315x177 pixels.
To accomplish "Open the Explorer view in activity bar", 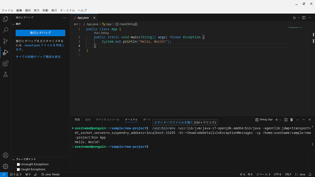I will pyautogui.click(x=5, y=19).
